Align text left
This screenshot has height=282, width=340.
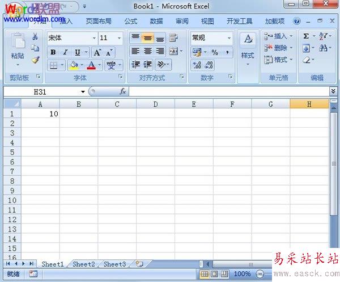135,51
